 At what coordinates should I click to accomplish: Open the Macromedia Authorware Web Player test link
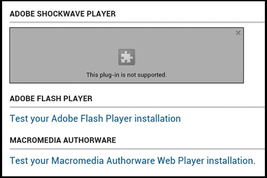[x=133, y=161]
